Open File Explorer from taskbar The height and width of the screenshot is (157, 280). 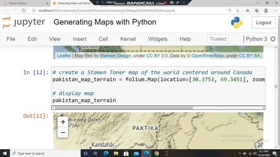(116, 153)
